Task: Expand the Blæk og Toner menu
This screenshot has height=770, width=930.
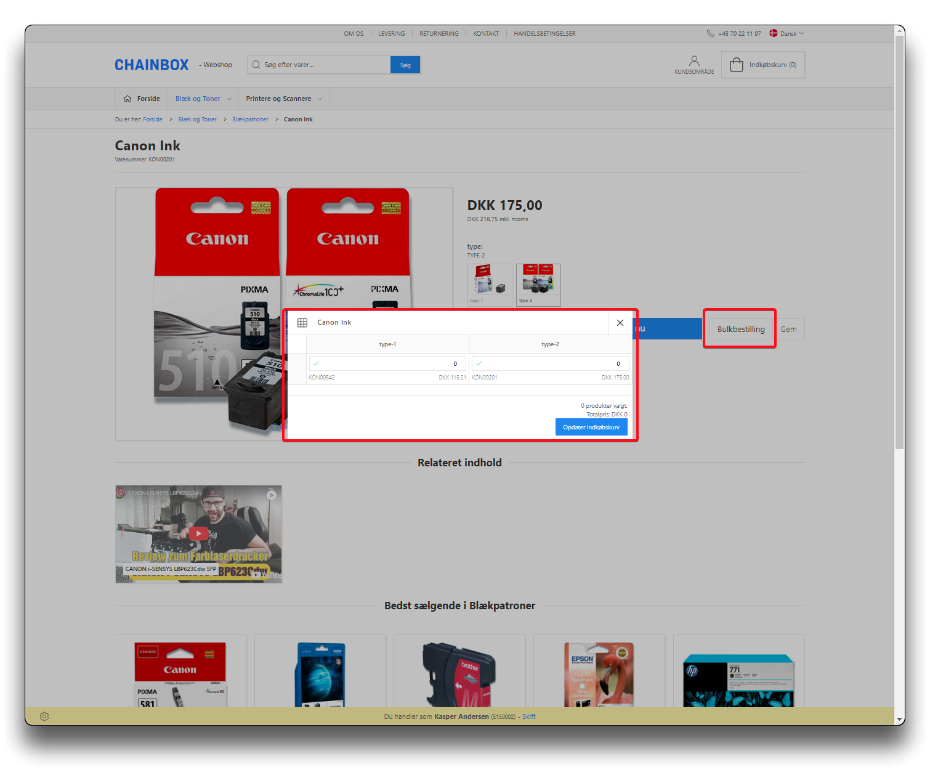Action: click(203, 99)
